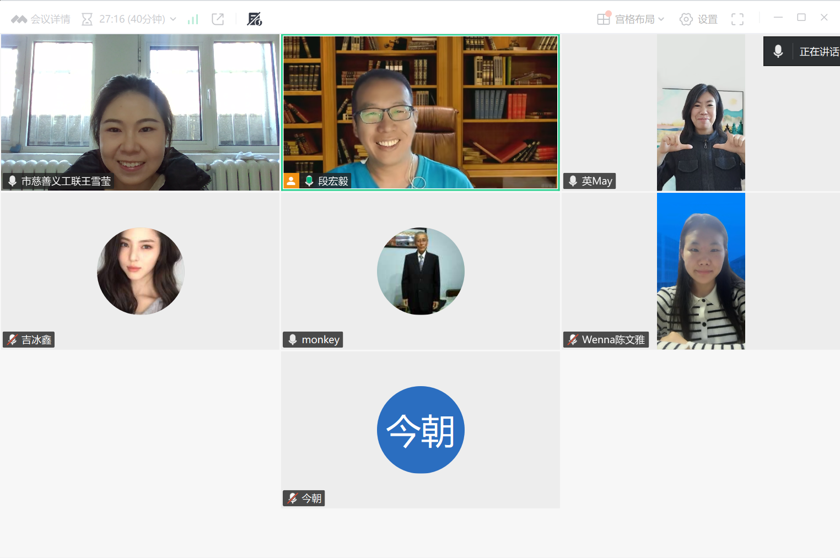Click the grid layout icon with red dot
The height and width of the screenshot is (558, 840).
(604, 19)
